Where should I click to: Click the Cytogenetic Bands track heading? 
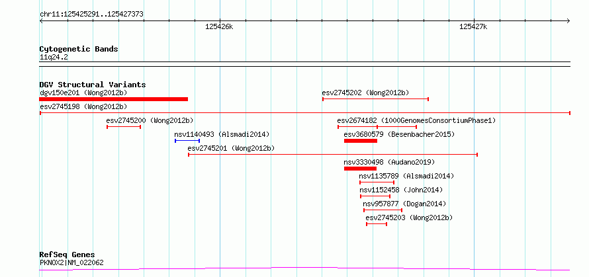[x=79, y=49]
